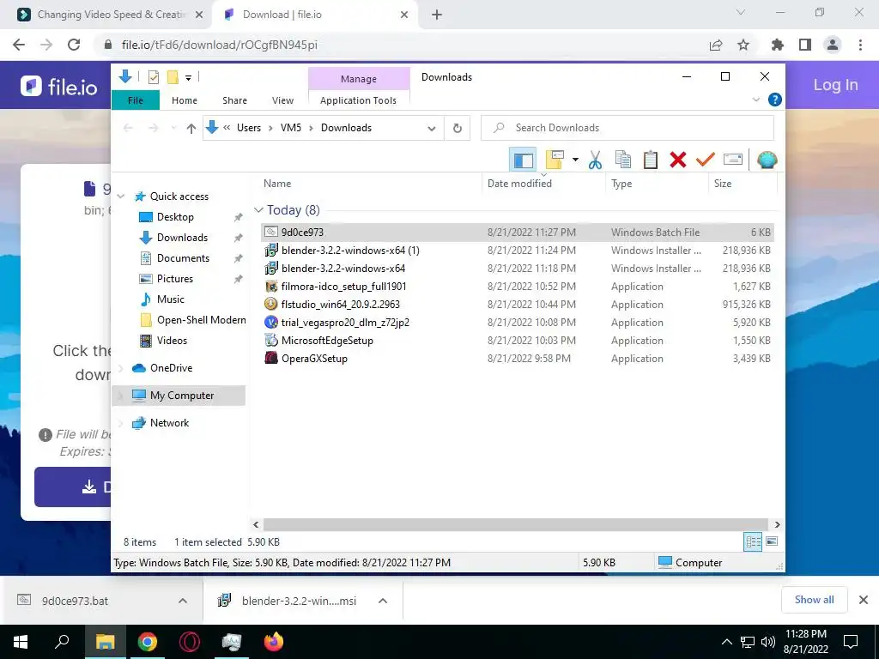Sort by the Date modified column header

tap(519, 184)
